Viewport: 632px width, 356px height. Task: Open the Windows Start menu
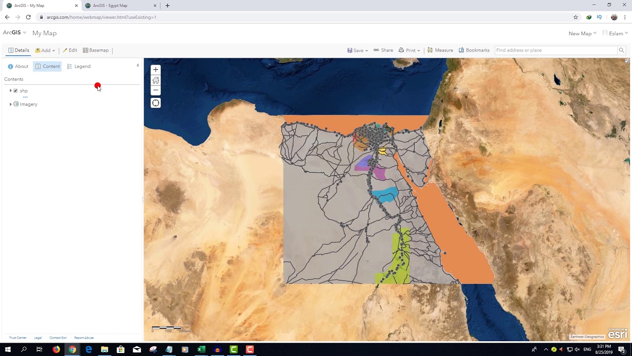coord(7,350)
